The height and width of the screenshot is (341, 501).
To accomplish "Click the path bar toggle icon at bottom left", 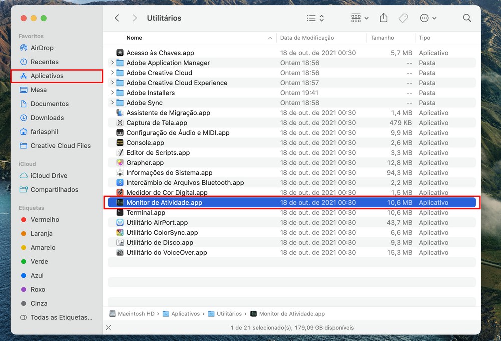I will coord(108,328).
